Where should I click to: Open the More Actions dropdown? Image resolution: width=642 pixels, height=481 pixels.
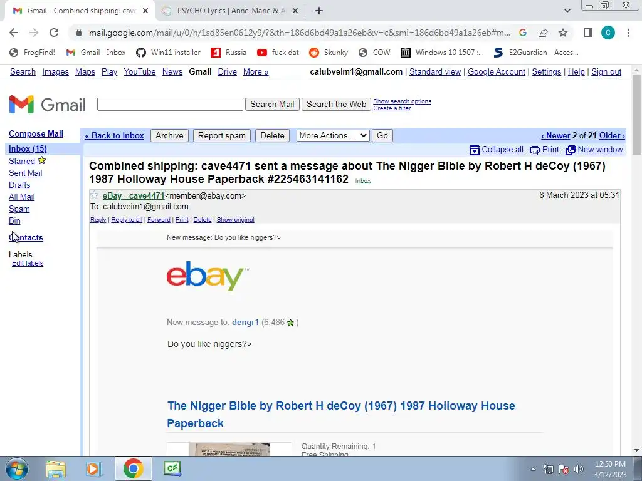click(x=333, y=135)
